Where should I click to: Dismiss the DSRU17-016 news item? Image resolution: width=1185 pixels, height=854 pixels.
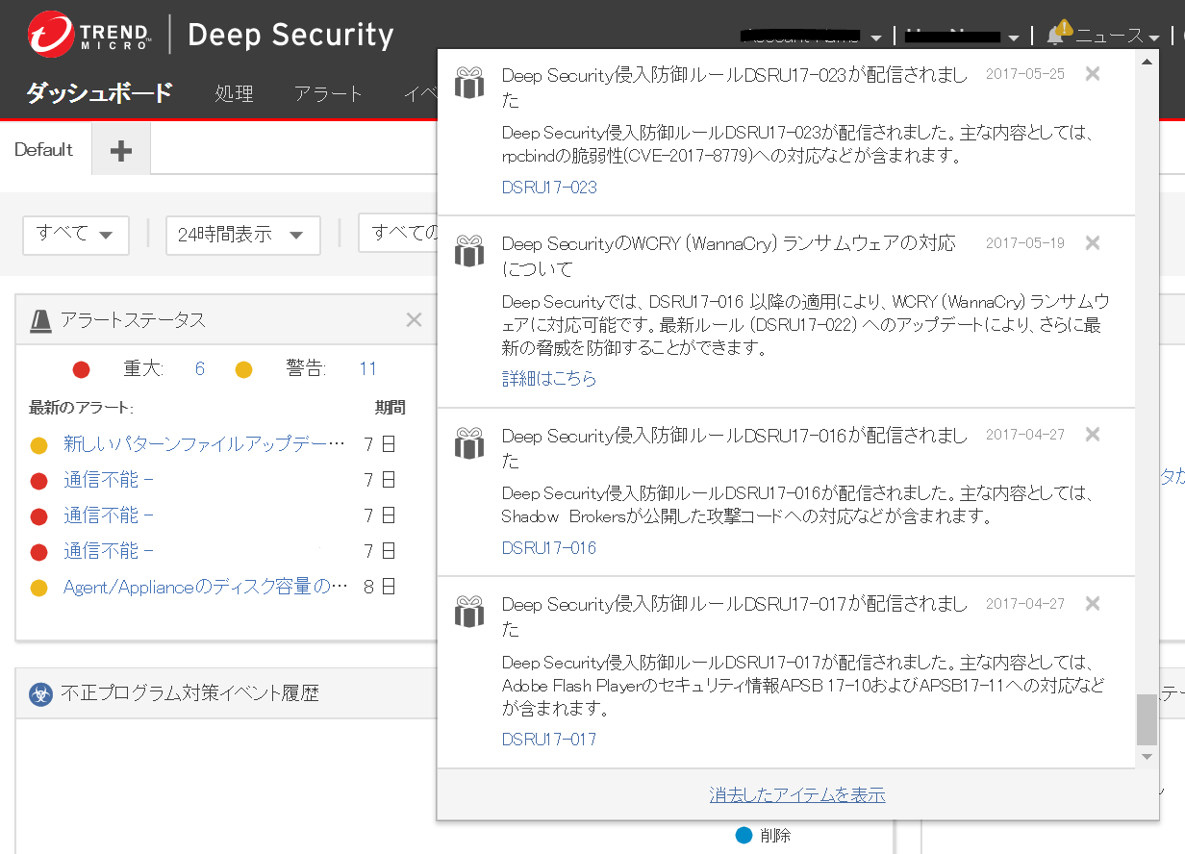click(1092, 435)
